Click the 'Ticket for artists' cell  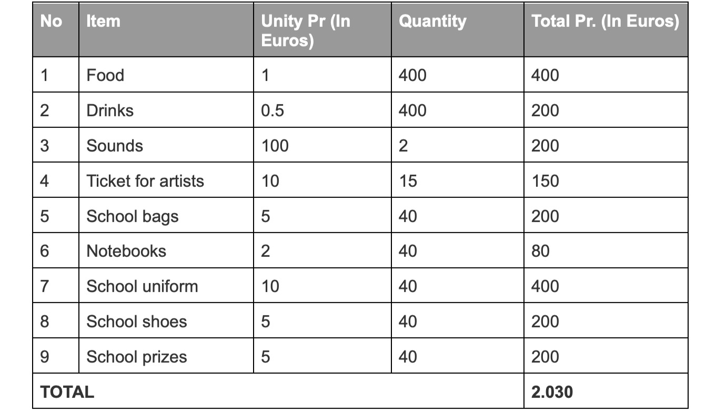click(166, 181)
